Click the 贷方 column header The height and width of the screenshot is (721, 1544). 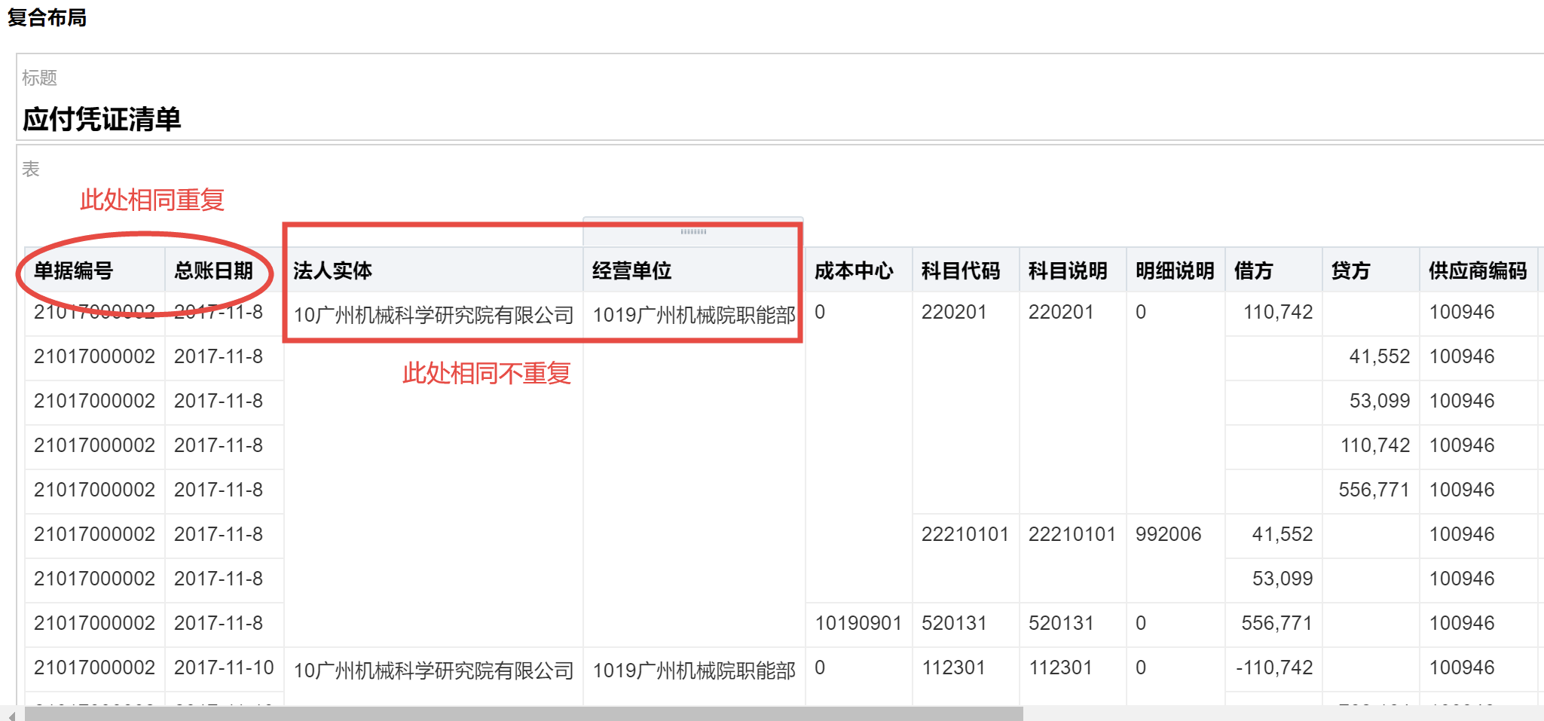click(x=1350, y=270)
